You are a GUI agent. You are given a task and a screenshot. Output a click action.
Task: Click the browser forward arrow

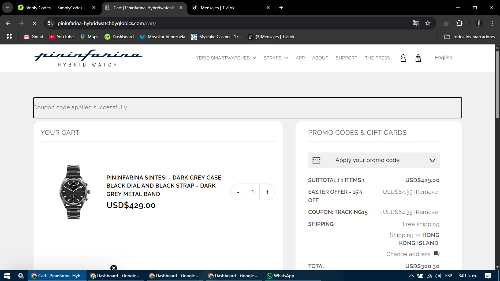click(21, 23)
